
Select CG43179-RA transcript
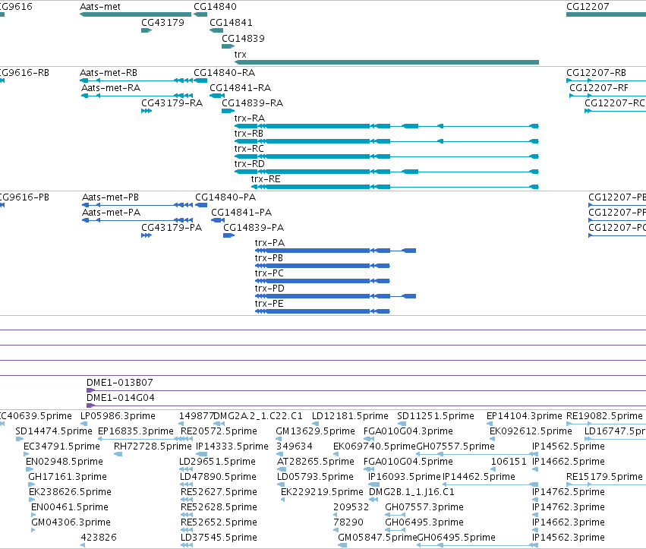click(147, 111)
